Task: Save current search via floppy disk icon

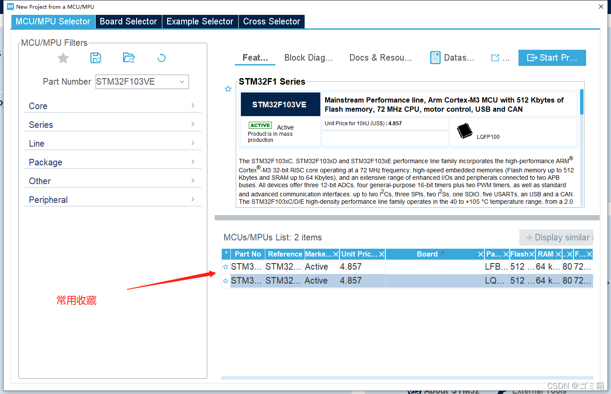Action: click(96, 58)
